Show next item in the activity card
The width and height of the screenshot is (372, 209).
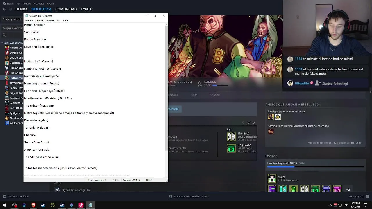coord(248,123)
